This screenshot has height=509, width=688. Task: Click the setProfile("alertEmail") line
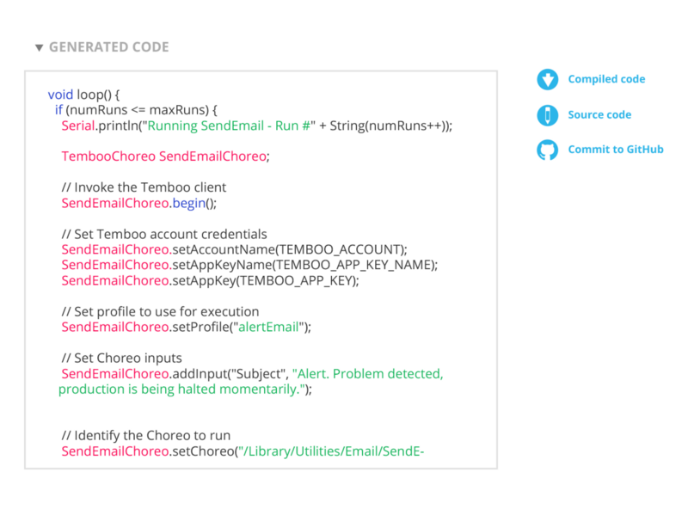[x=186, y=328]
